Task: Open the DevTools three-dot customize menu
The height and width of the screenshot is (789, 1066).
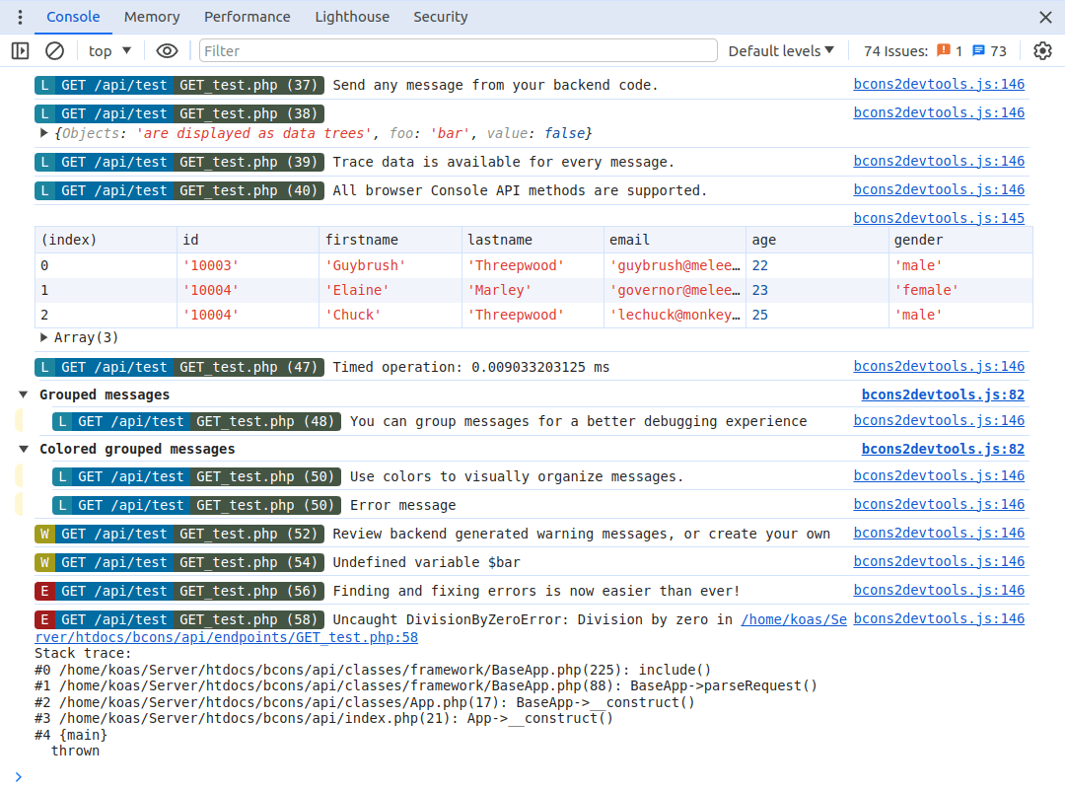Action: [x=20, y=17]
